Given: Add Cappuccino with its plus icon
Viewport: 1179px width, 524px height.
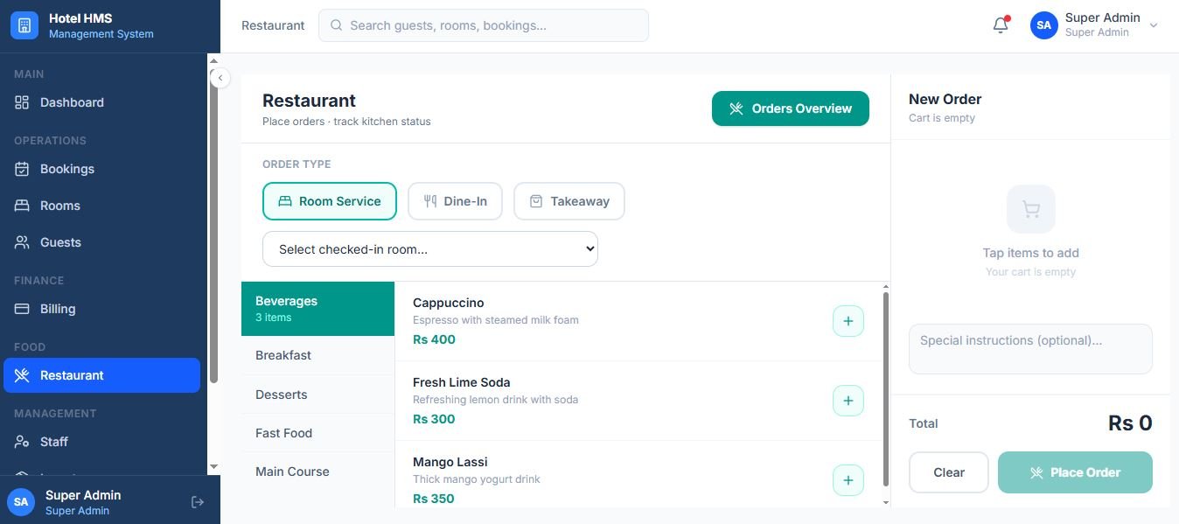Looking at the screenshot, I should 848,321.
